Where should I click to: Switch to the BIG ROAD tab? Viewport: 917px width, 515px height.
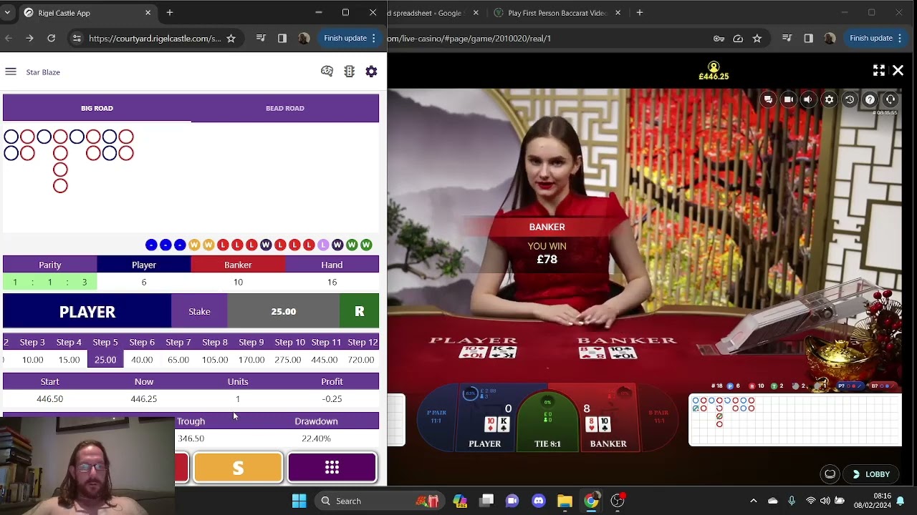[x=97, y=108]
